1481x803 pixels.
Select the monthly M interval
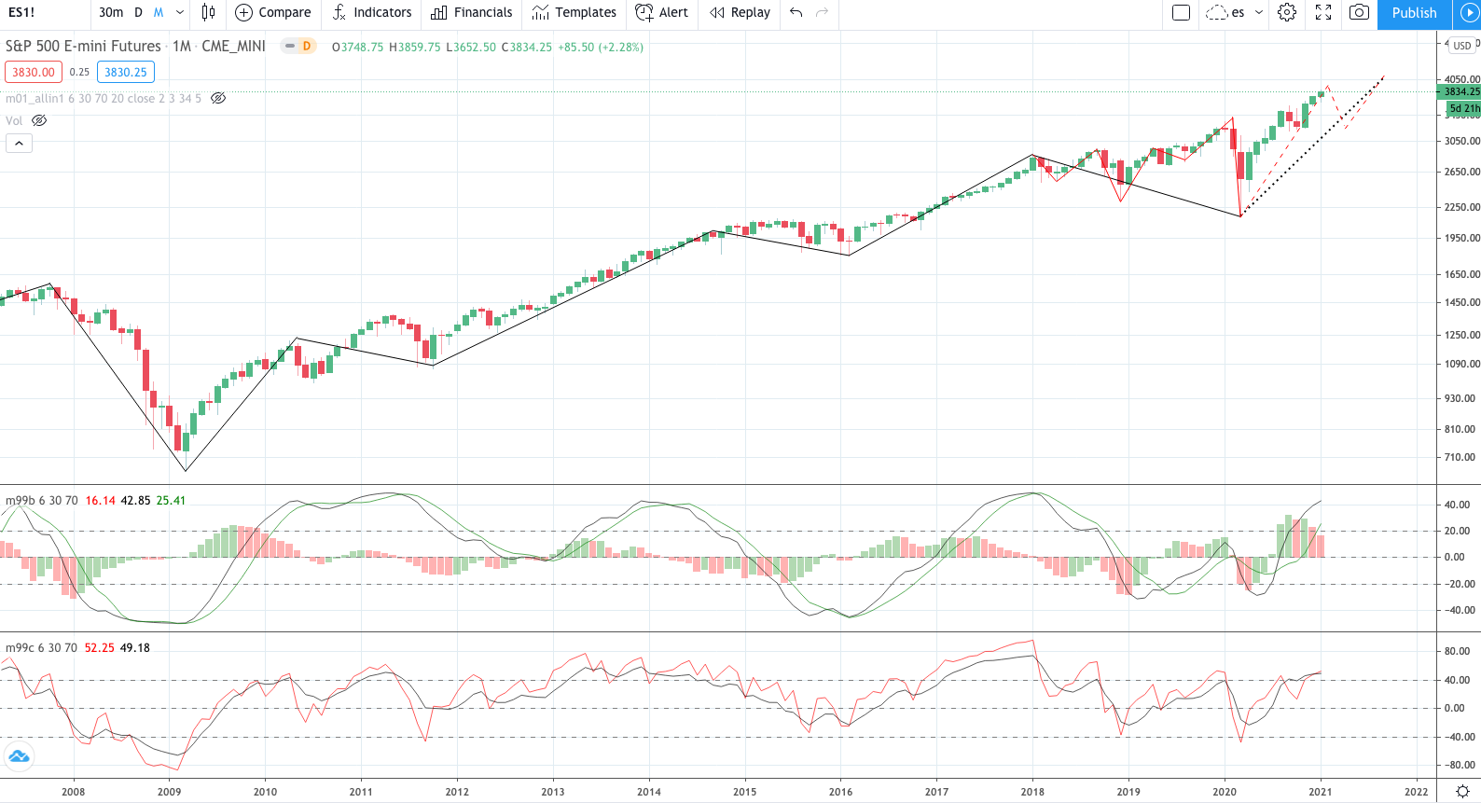159,12
